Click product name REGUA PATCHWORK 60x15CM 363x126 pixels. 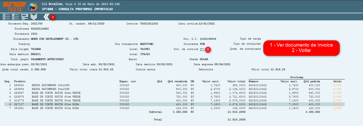click(50, 89)
